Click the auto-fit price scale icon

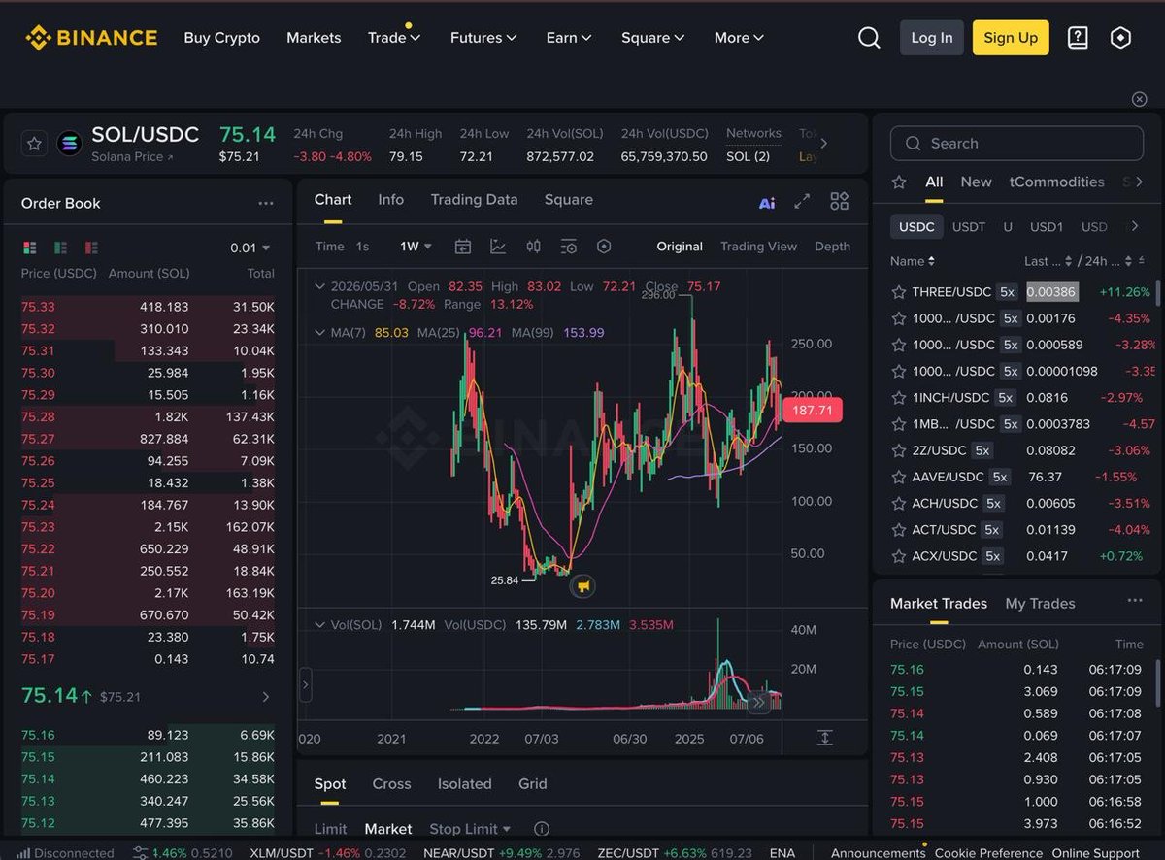(824, 738)
